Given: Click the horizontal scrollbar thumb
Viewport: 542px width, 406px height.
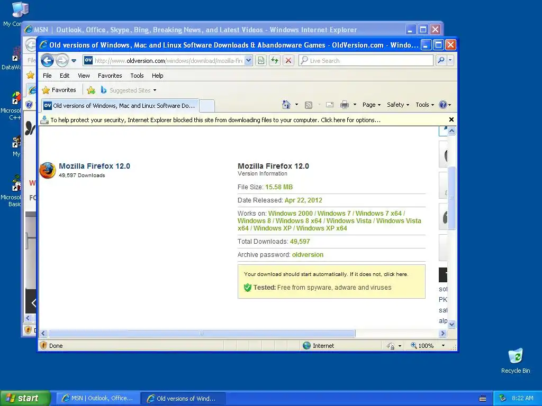Looking at the screenshot, I should tap(202, 333).
